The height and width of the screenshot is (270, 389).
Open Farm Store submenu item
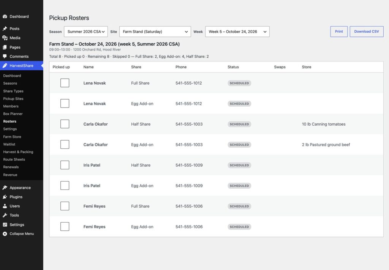(x=12, y=137)
